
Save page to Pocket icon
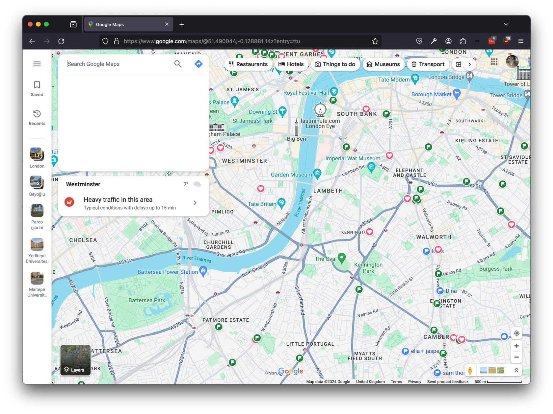click(419, 41)
